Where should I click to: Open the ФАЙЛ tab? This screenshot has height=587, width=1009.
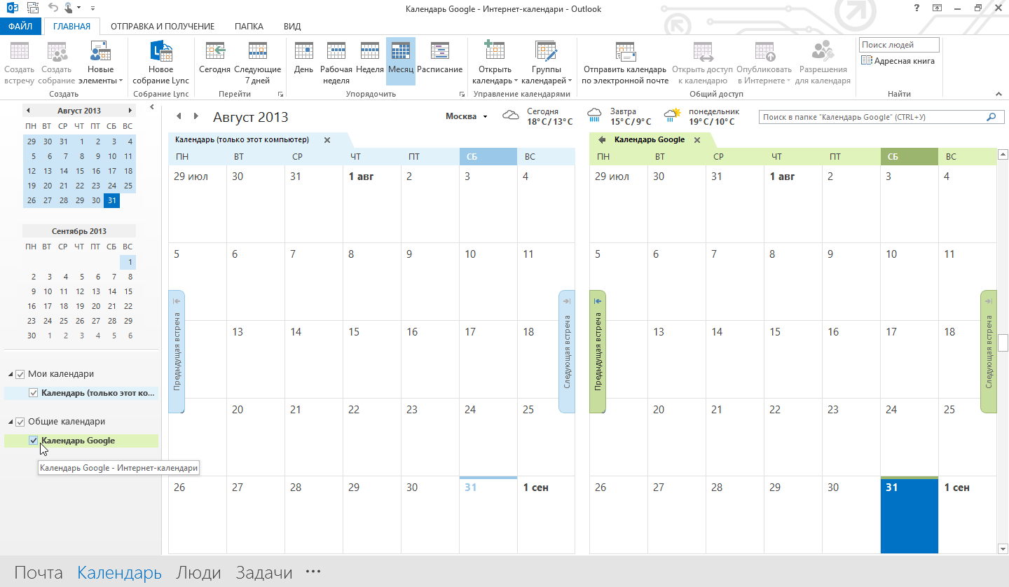(x=21, y=27)
